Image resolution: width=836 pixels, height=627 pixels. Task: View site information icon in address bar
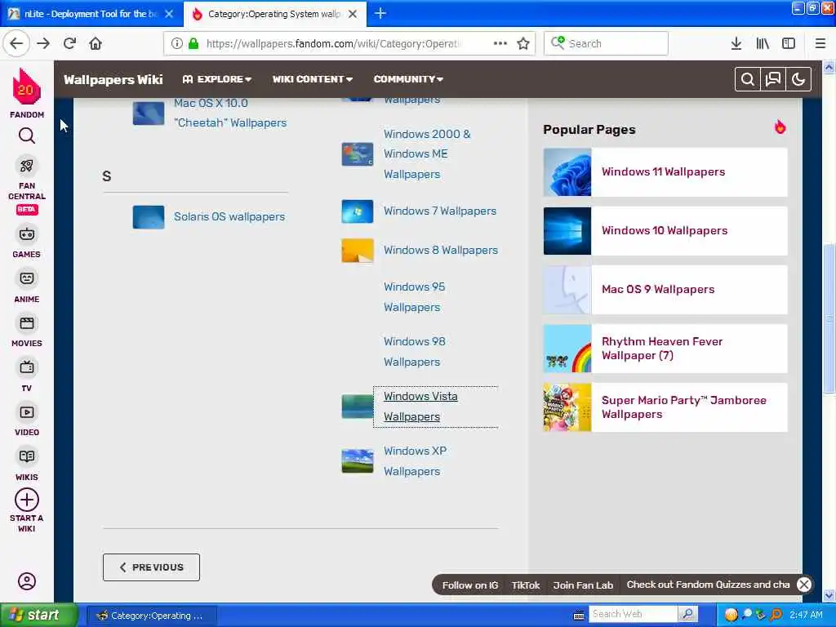point(176,44)
